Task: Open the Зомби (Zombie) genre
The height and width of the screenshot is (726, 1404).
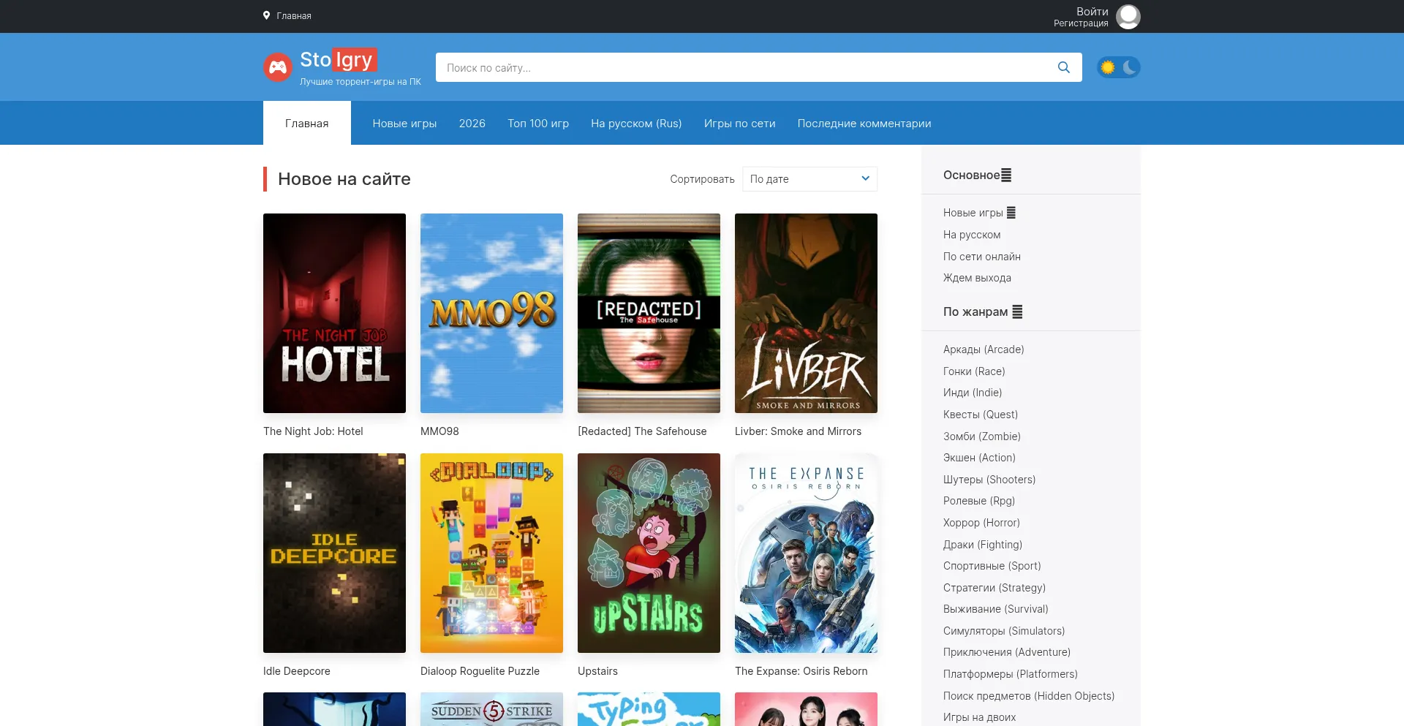Action: [x=982, y=436]
